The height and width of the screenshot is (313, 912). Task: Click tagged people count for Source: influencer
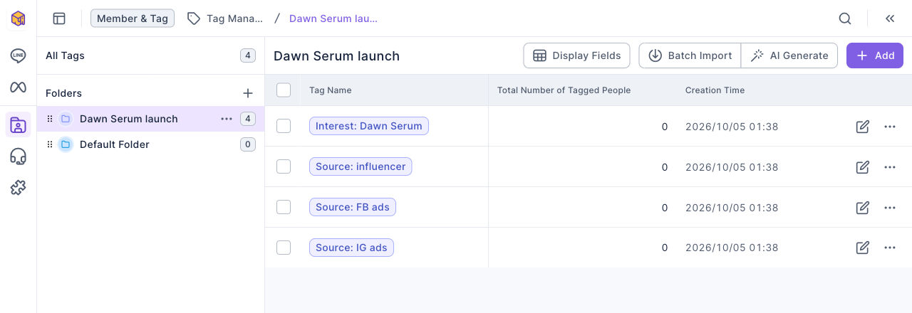point(665,167)
